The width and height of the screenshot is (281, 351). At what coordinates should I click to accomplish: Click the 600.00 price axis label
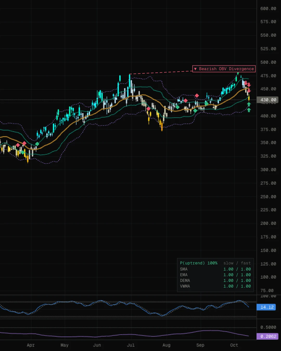(268, 9)
